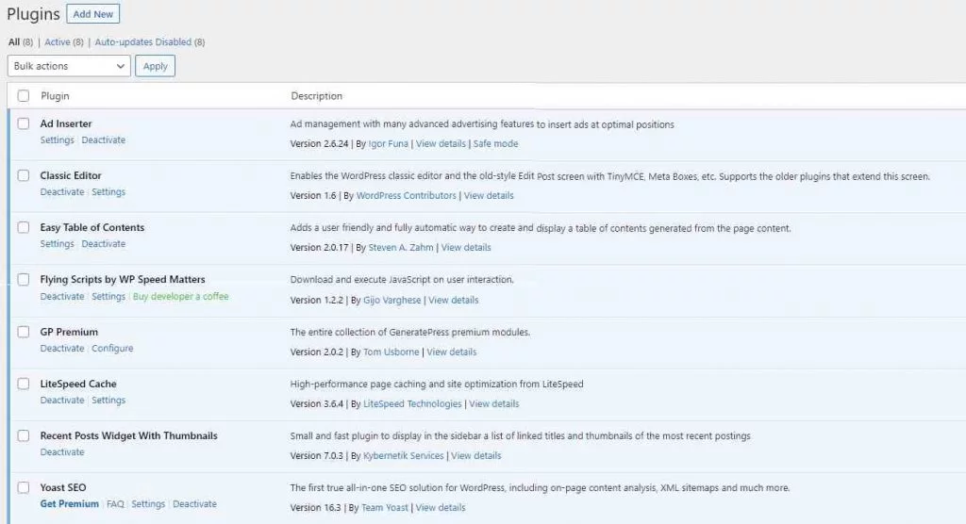Open GP Premium Configure link
Image resolution: width=966 pixels, height=524 pixels.
pos(112,348)
